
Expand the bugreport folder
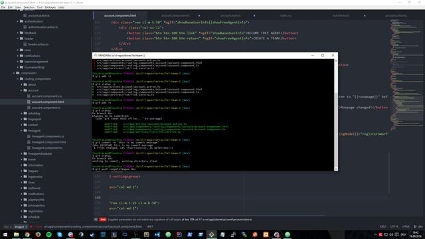coord(22,119)
